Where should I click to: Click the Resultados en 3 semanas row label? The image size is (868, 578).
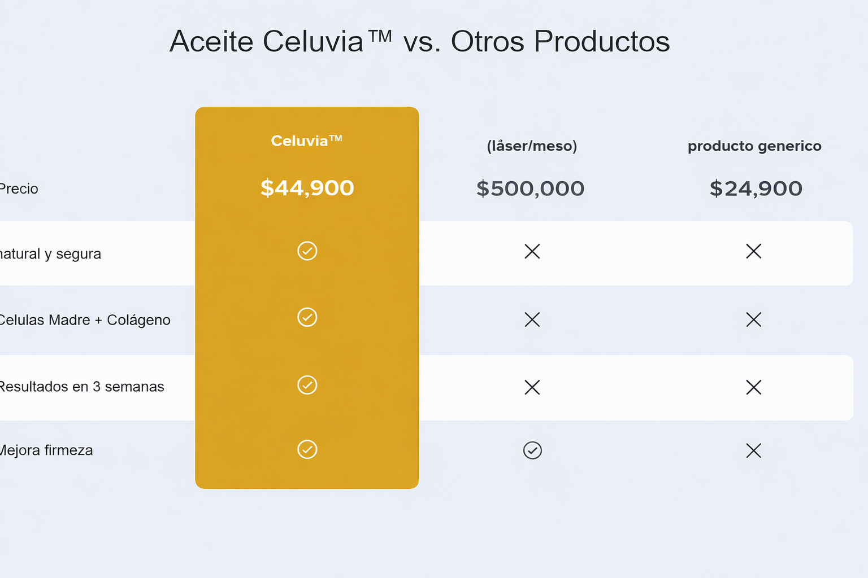81,387
